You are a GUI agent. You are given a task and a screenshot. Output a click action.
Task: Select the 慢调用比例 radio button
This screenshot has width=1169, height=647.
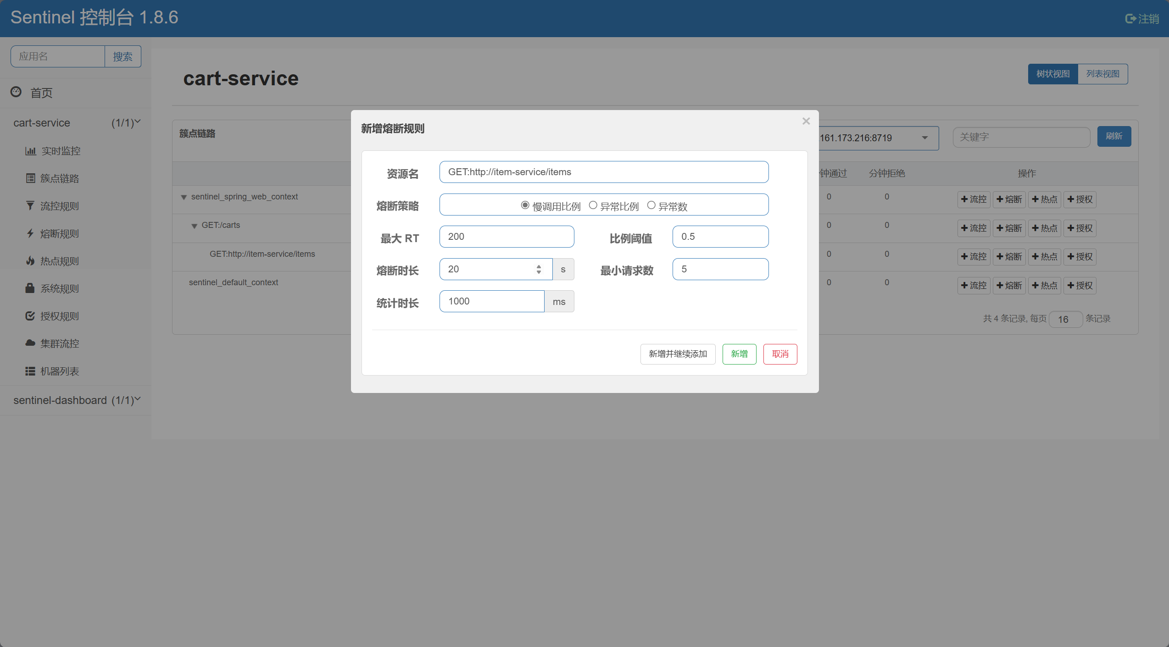[x=525, y=205]
